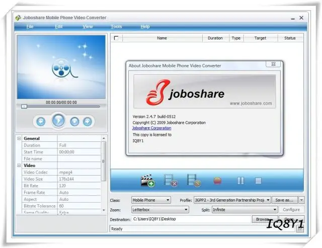
Task: Open the arrow dropdown next to Save as
Action: pyautogui.click(x=301, y=200)
